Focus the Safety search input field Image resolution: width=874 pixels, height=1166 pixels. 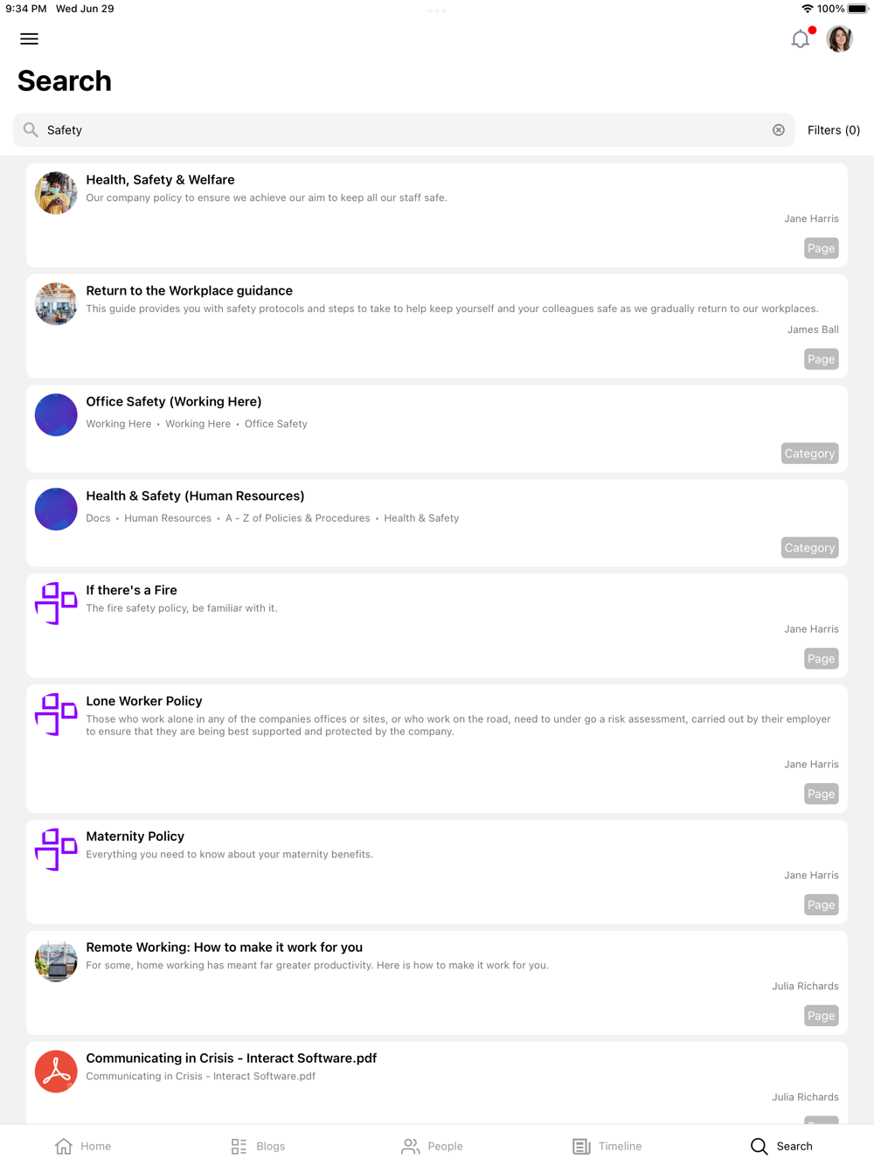tap(404, 130)
